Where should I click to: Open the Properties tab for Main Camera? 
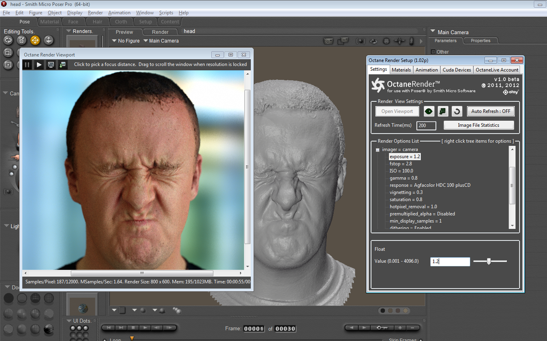[x=481, y=41]
